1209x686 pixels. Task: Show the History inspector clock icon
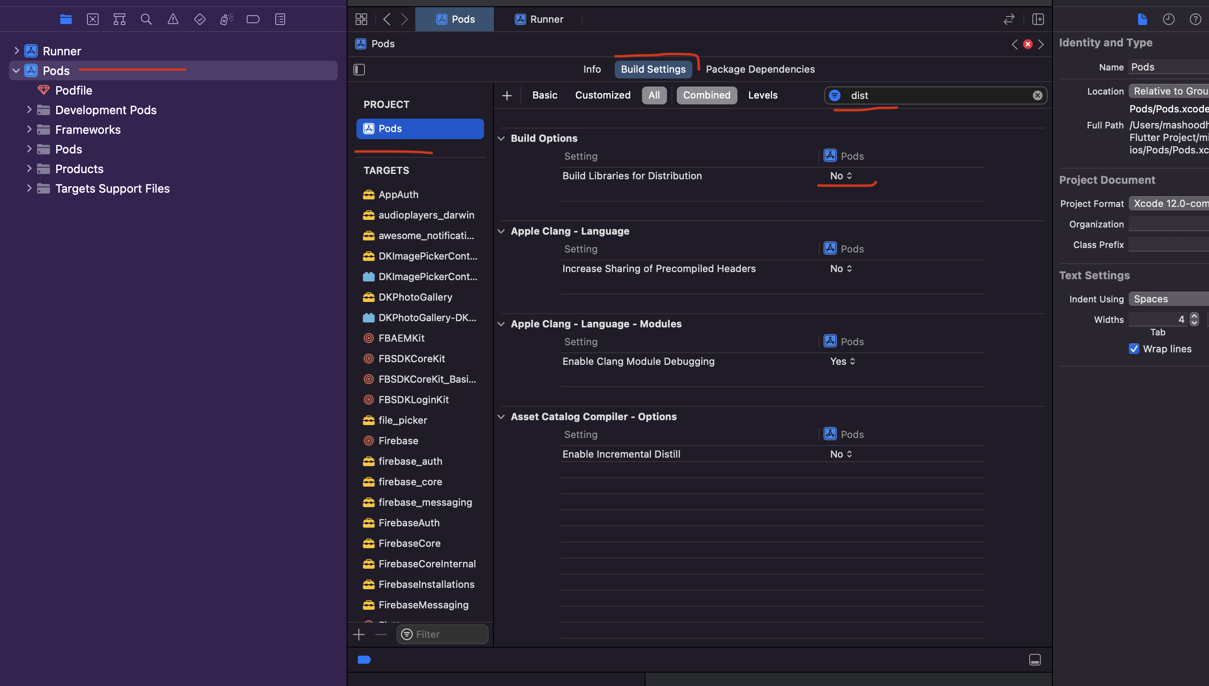(1168, 19)
